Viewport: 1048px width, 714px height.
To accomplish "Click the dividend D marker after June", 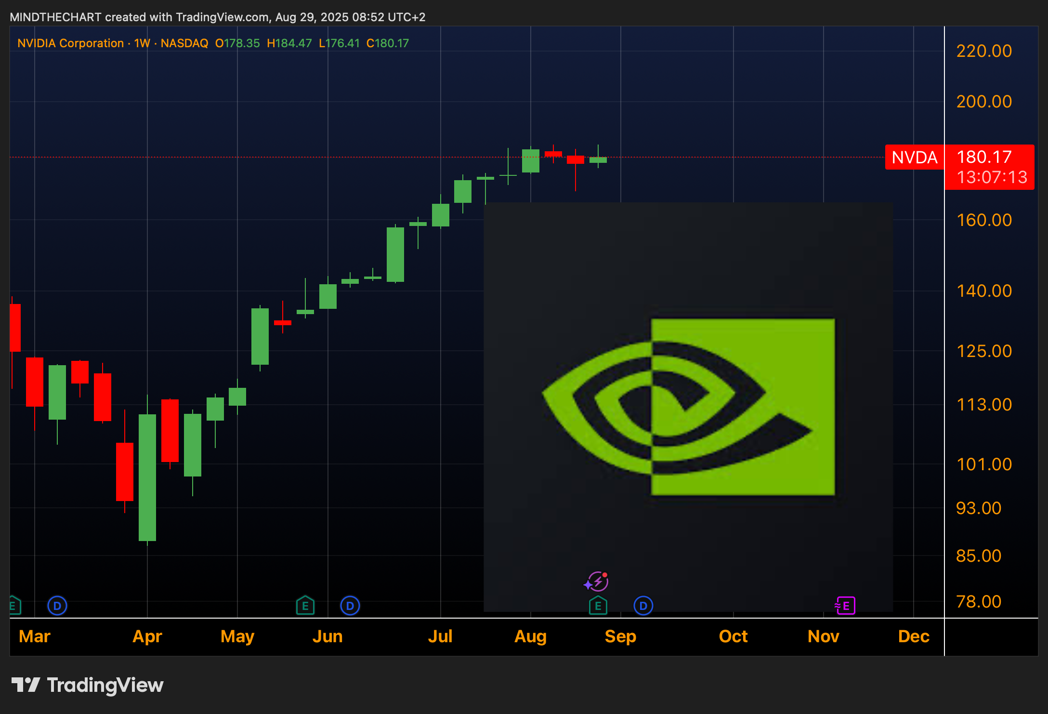I will [350, 606].
